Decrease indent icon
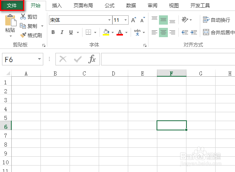Image resolution: width=235 pixels, height=172 pixels. [185, 32]
